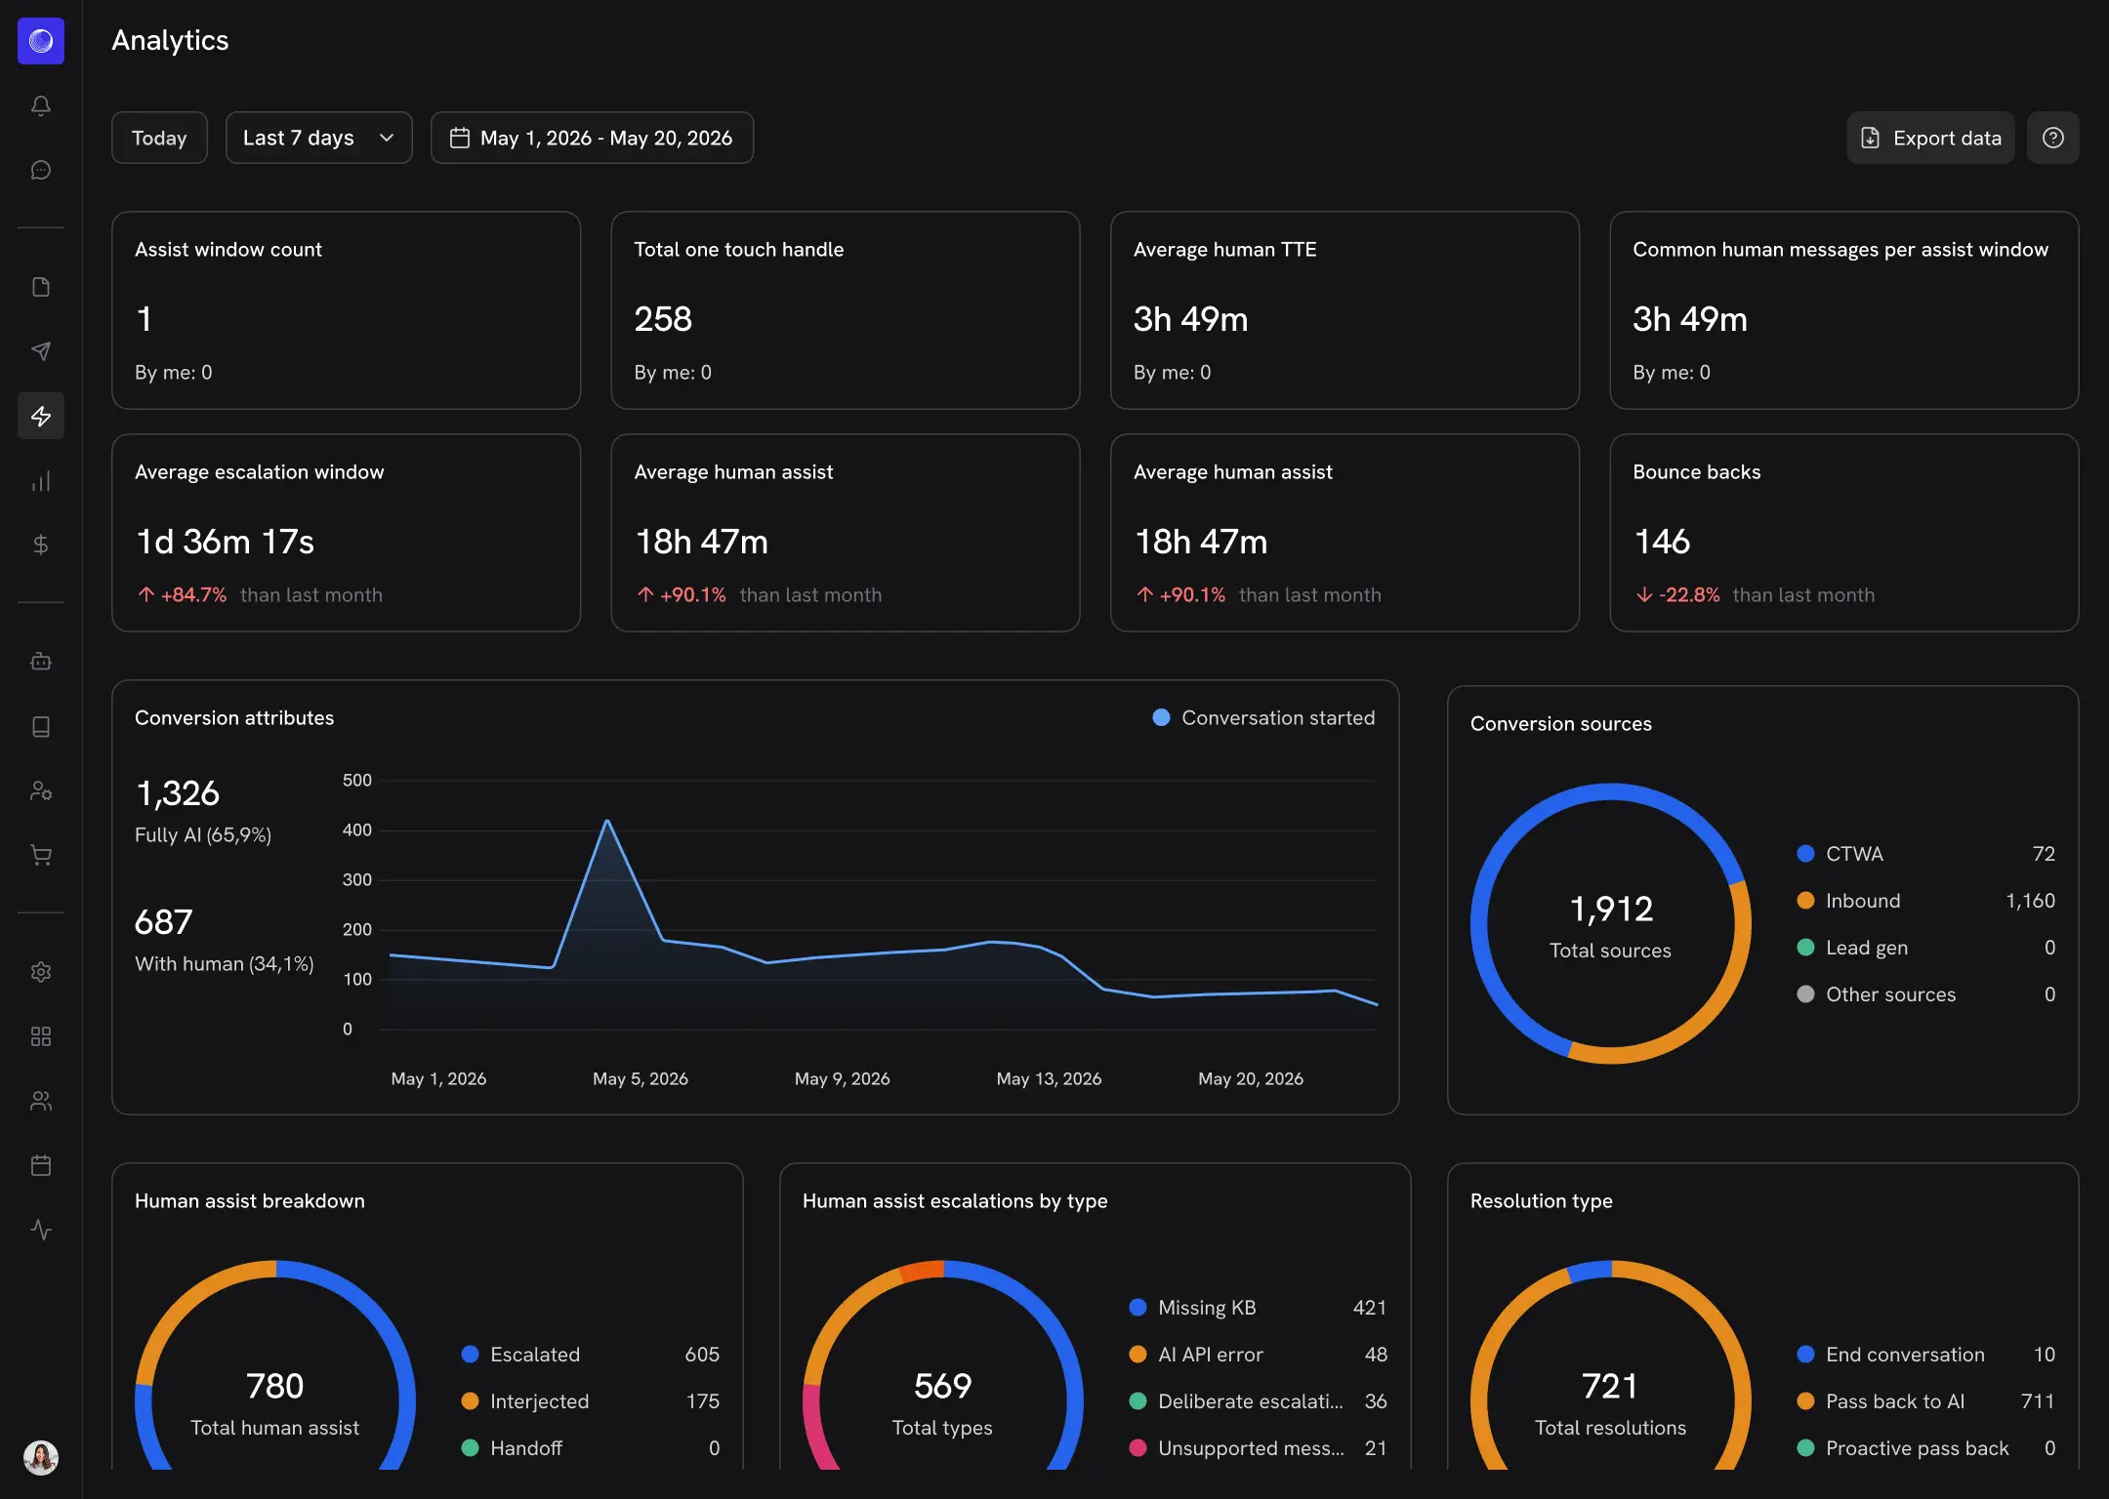Click the Analytics page title

coord(170,40)
